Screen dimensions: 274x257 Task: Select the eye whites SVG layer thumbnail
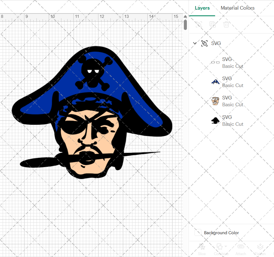tap(215, 63)
